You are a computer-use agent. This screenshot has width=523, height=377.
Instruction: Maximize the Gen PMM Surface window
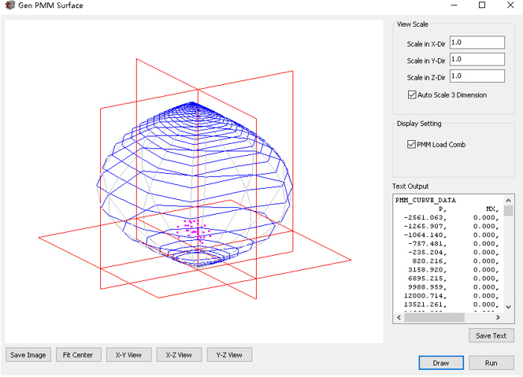(482, 5)
